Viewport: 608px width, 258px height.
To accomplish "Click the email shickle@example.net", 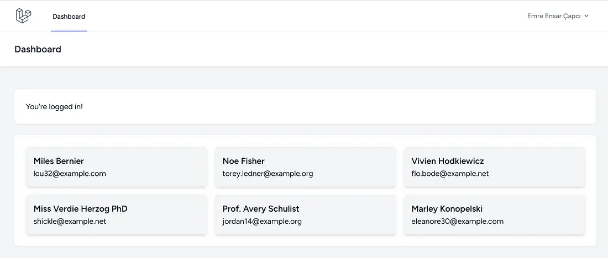I will click(x=70, y=221).
